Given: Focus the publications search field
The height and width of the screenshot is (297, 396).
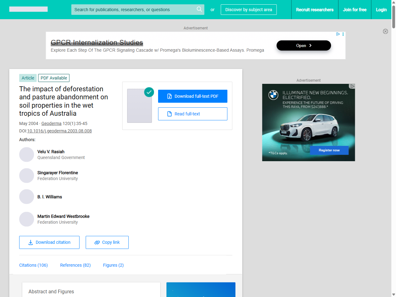Looking at the screenshot, I should pyautogui.click(x=133, y=10).
